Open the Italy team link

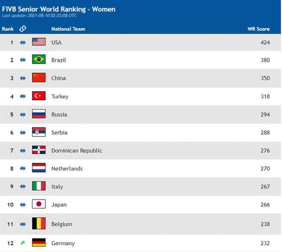(x=57, y=187)
